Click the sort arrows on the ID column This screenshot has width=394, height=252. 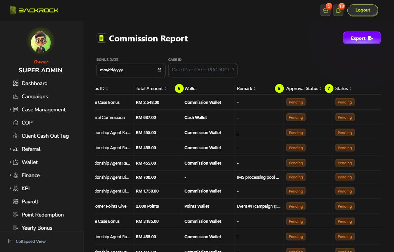tap(107, 89)
